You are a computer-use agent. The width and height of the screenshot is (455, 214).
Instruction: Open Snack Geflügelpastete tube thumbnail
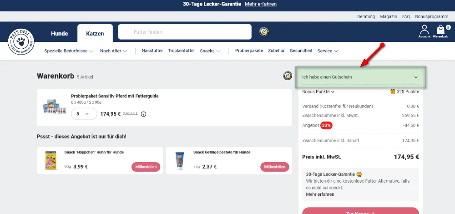tap(180, 161)
